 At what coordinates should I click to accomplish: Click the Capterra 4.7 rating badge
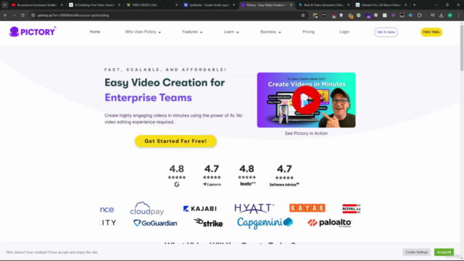click(x=212, y=175)
